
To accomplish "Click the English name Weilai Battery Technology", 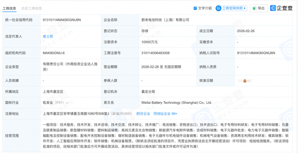I will tap(177, 103).
